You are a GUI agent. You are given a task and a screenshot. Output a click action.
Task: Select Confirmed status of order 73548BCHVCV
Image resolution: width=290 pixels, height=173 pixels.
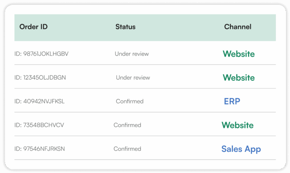click(127, 125)
